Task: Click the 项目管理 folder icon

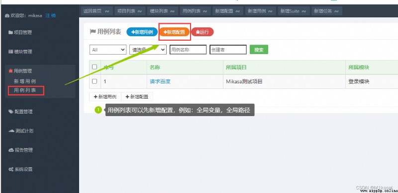Action: 10,32
